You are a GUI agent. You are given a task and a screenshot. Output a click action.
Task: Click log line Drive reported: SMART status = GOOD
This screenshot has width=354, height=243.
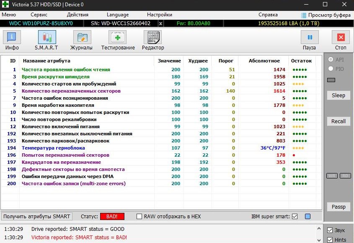click(78, 229)
